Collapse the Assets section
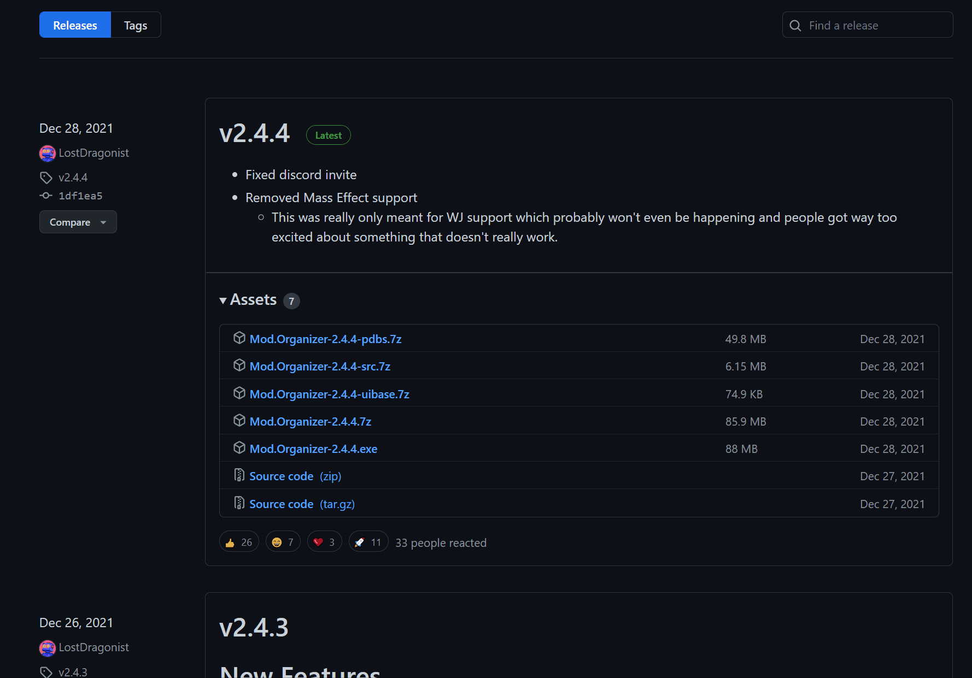The width and height of the screenshot is (972, 678). click(x=248, y=300)
